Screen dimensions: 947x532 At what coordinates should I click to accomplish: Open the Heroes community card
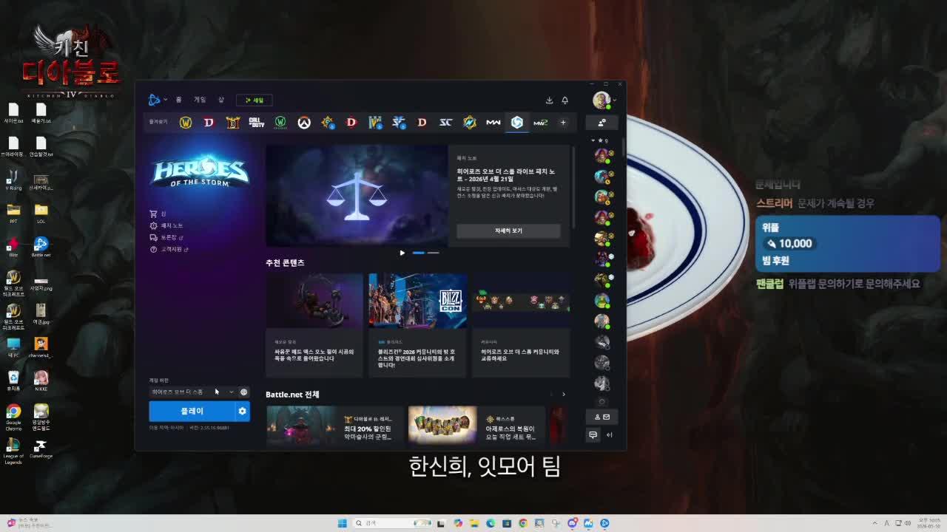tap(521, 325)
